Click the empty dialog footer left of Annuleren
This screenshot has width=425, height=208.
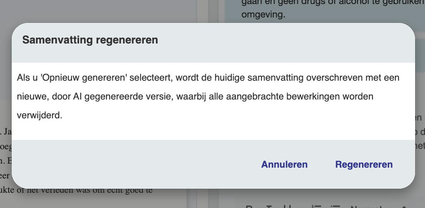(135, 165)
